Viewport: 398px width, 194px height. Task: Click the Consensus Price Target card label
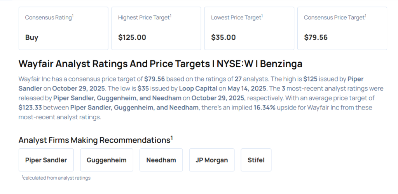tap(334, 18)
